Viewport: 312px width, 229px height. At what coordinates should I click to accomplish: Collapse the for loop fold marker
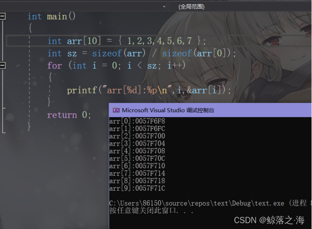click(3, 65)
